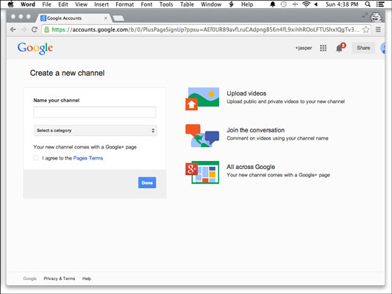Image resolution: width=392 pixels, height=294 pixels.
Task: Open Notification Center list icon
Action: click(x=380, y=4)
